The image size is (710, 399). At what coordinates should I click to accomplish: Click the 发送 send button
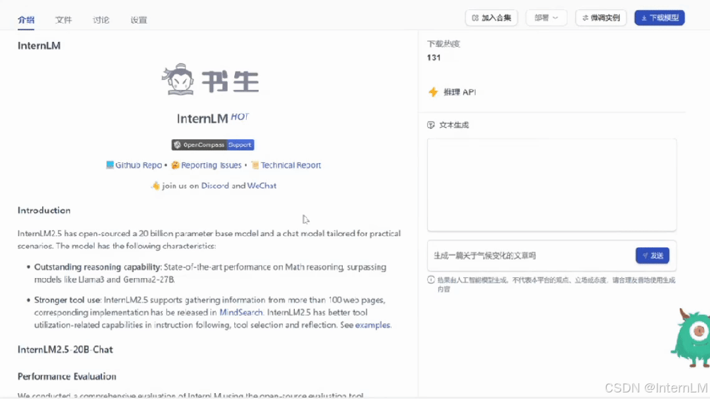(653, 256)
